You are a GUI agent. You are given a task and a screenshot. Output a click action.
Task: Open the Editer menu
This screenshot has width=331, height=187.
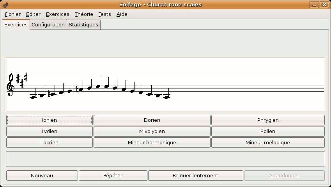(x=33, y=14)
